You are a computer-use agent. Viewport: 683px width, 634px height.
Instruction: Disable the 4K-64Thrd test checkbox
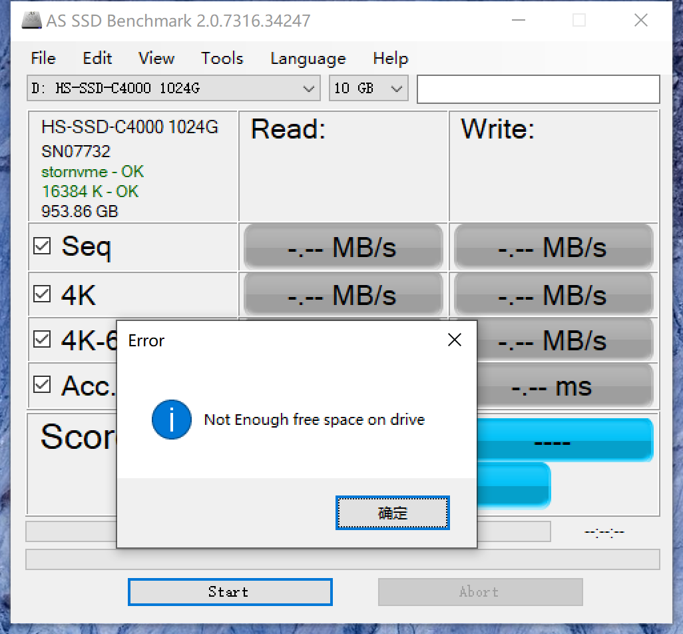coord(42,340)
